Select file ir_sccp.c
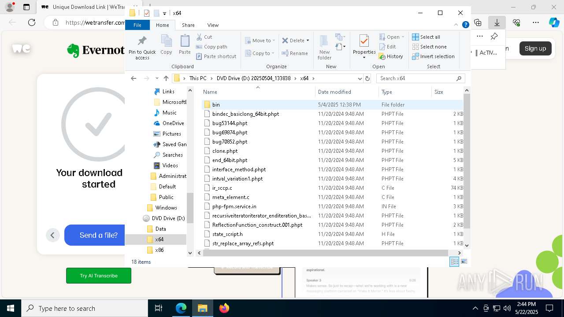Screen dimensions: 564x317 click(222, 188)
